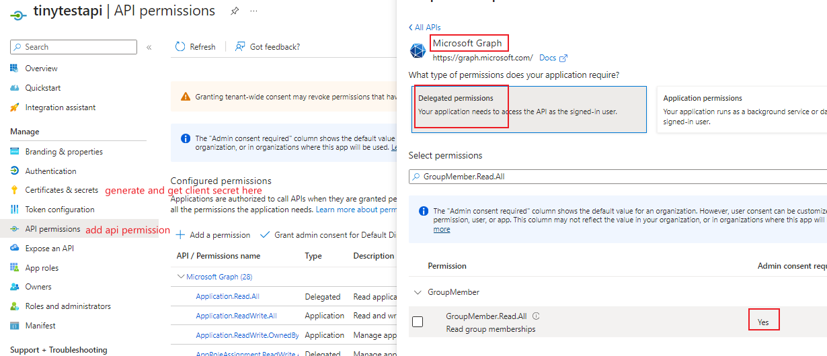Click the Type column header
827x356 pixels.
(313, 256)
